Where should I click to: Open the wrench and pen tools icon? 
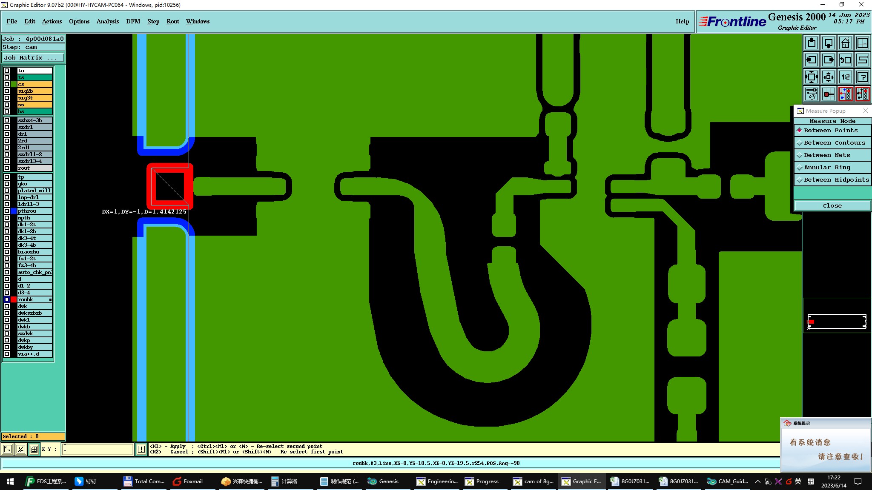(x=812, y=94)
